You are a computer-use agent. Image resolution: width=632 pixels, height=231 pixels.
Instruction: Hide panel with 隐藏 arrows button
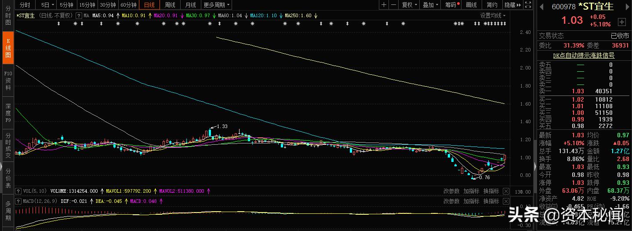pyautogui.click(x=513, y=5)
